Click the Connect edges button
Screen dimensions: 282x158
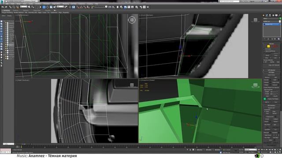(x=275, y=85)
